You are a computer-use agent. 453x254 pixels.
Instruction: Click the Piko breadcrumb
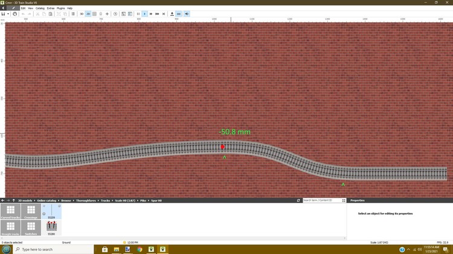coord(143,200)
